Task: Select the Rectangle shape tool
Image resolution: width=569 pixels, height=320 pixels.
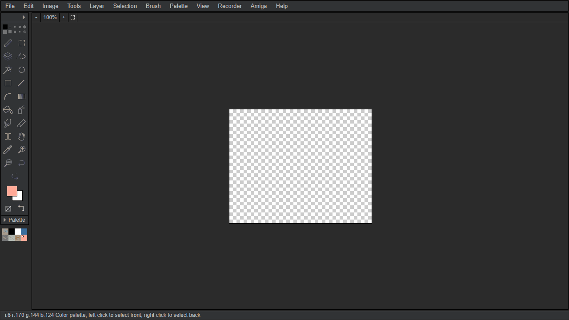Action: [8, 83]
